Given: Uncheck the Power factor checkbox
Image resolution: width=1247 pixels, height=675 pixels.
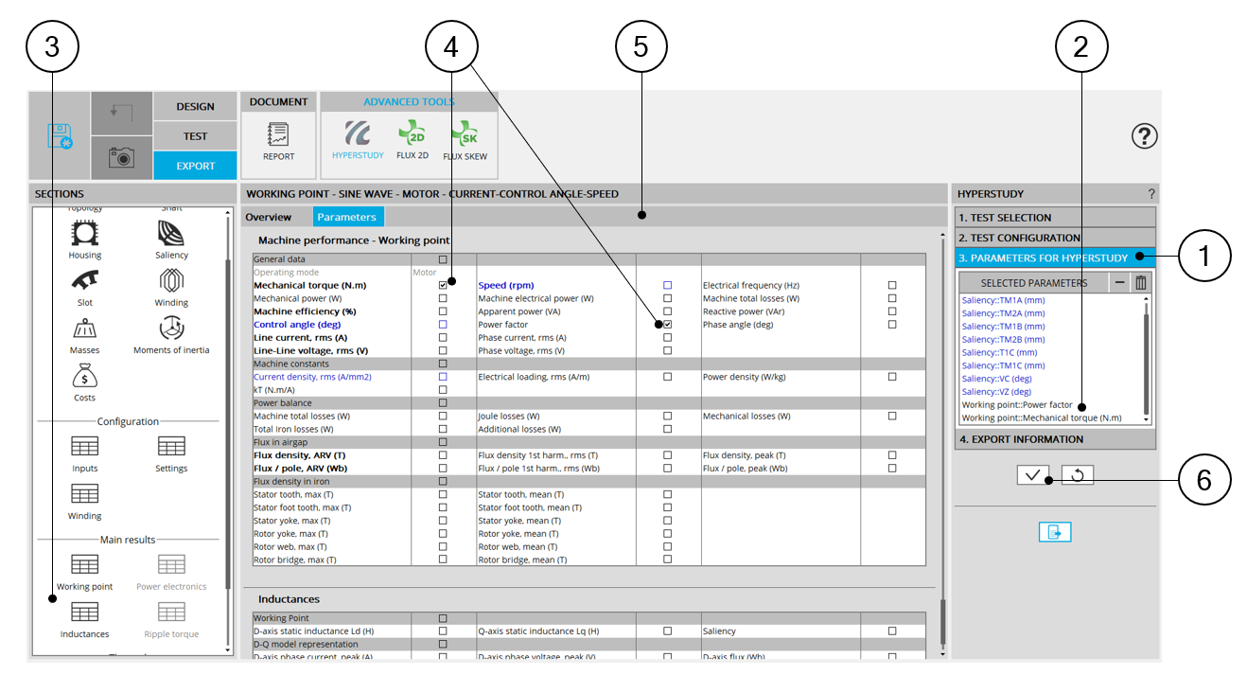Looking at the screenshot, I should pyautogui.click(x=667, y=325).
